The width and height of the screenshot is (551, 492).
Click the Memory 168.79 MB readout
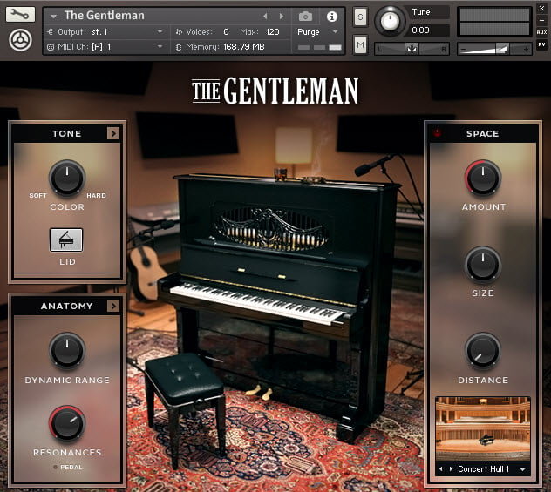(244, 47)
